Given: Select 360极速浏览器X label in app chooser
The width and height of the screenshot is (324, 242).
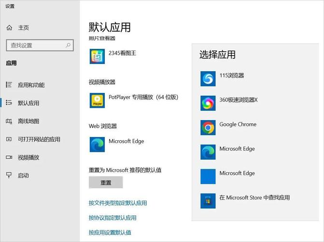Looking at the screenshot, I should (x=239, y=100).
